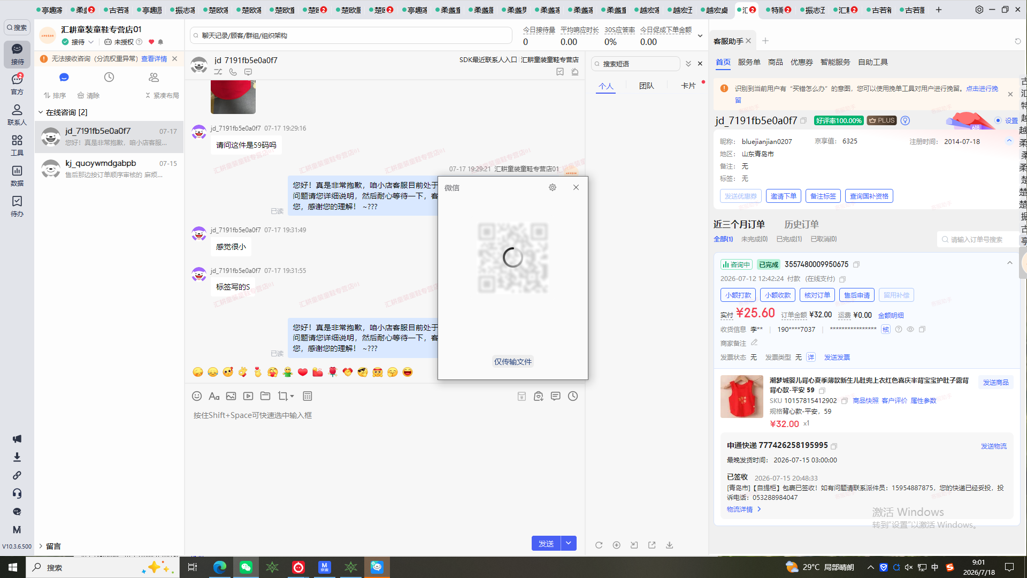1027x578 pixels.
Task: Expand the 接待 status dropdown
Action: coord(91,42)
